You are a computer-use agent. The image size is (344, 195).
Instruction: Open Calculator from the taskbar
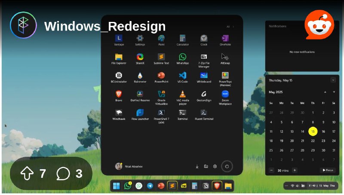click(194, 186)
